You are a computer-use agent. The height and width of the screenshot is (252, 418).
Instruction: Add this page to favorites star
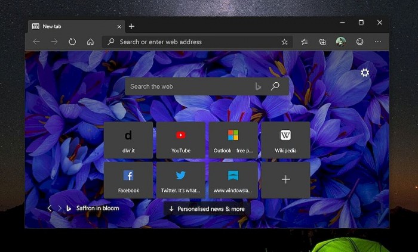(285, 42)
